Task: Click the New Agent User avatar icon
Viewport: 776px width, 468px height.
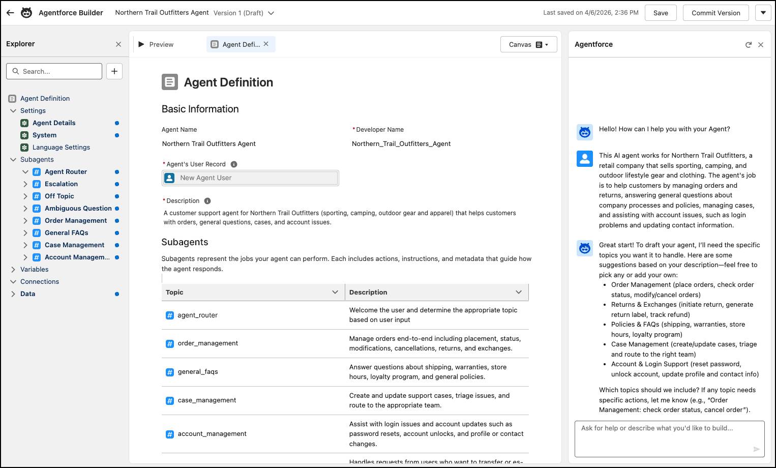Action: (170, 178)
